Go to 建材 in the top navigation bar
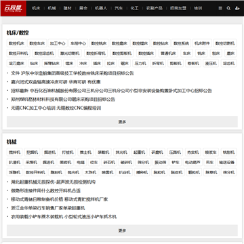The image size is (244, 244). 67,8
